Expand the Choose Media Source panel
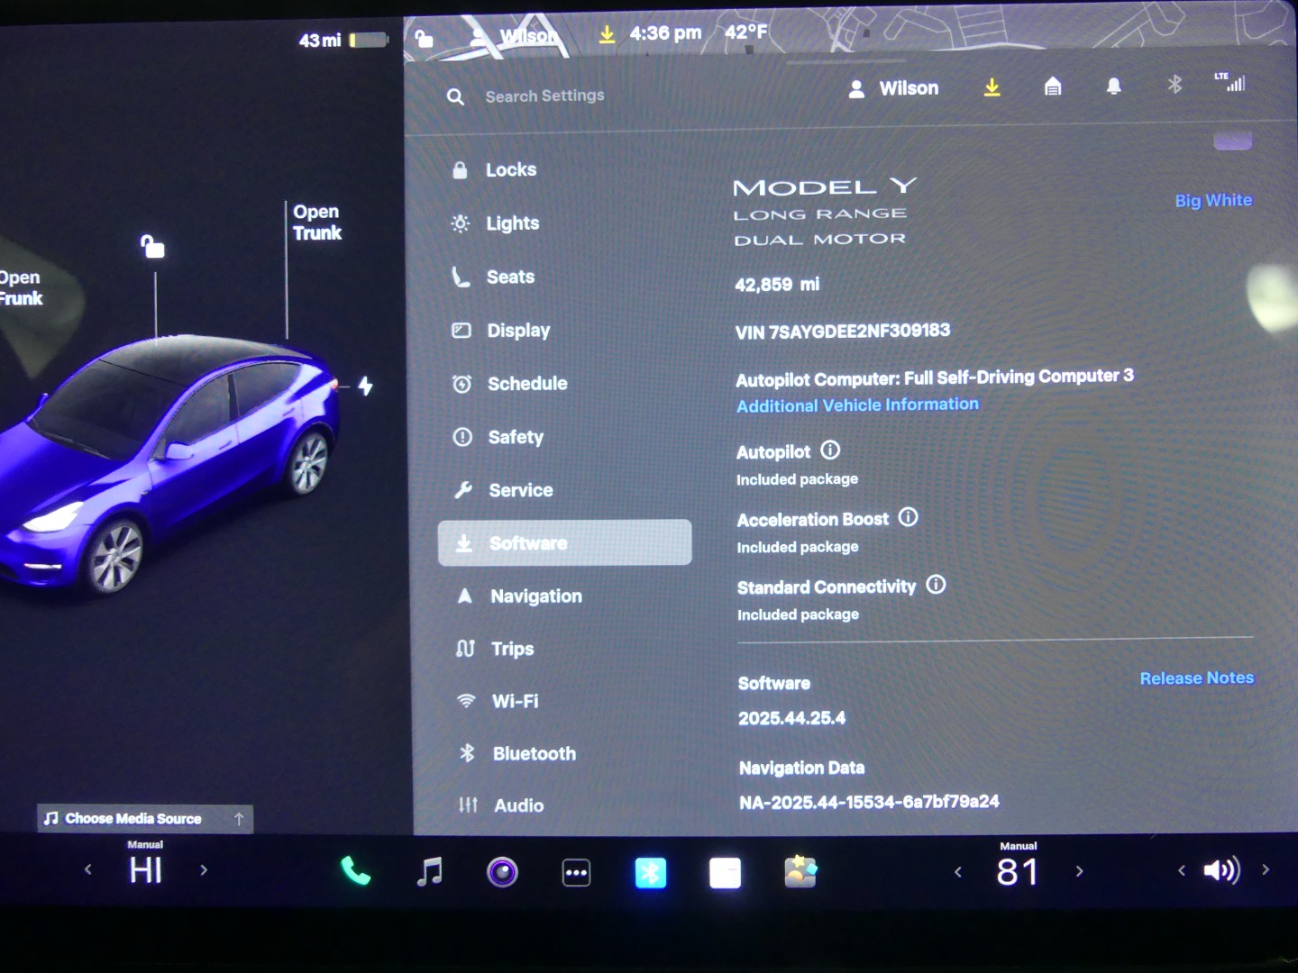This screenshot has height=973, width=1298. point(144,818)
